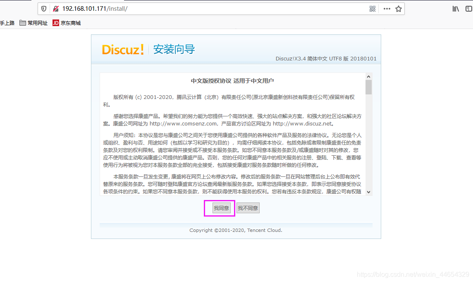Image resolution: width=473 pixels, height=282 pixels.
Task: Click the Copyright ©2001-2020, Tencent Cloud footer
Action: click(x=236, y=230)
